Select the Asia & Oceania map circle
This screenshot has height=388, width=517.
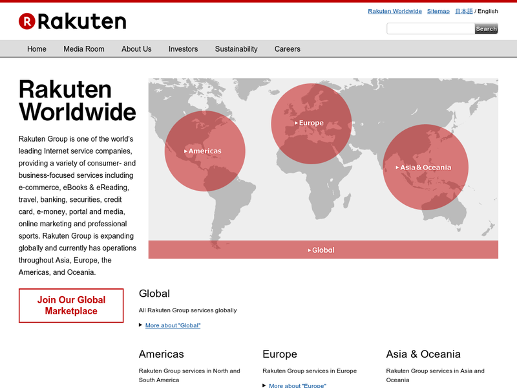pyautogui.click(x=425, y=167)
